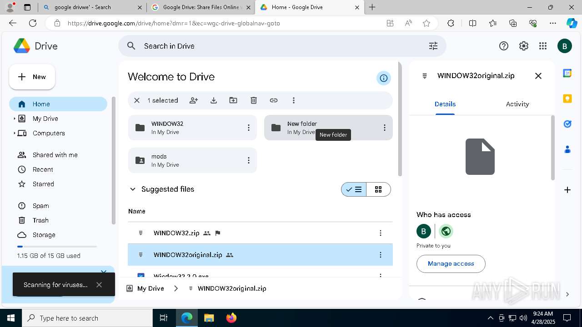Close the WINDOW32original.zip details panel
This screenshot has height=327, width=582.
point(538,76)
